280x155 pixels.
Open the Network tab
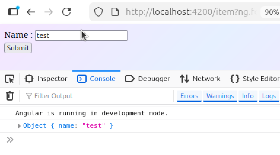click(x=200, y=79)
